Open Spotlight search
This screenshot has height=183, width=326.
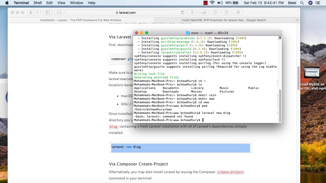[302, 3]
